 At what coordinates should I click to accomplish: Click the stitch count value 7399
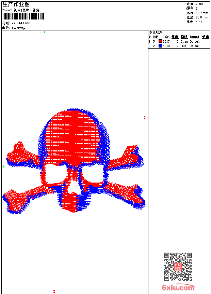(199, 4)
